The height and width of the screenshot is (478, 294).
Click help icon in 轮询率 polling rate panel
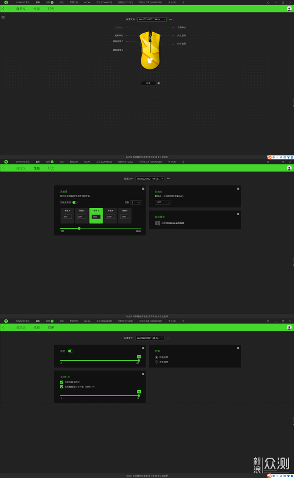tap(238, 189)
